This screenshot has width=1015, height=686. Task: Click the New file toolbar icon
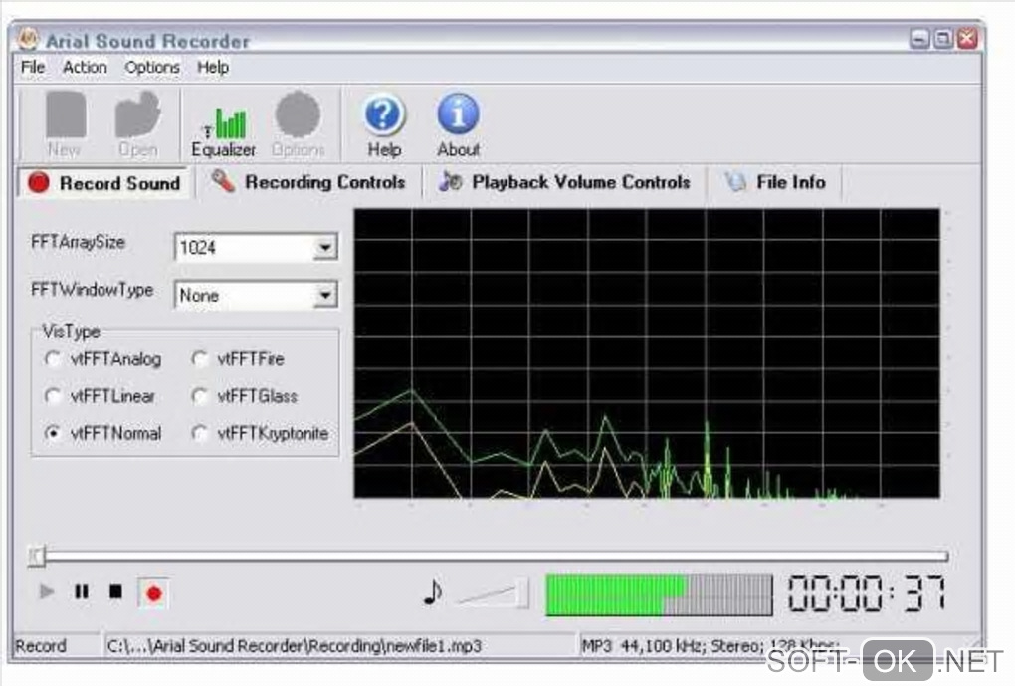click(x=65, y=123)
